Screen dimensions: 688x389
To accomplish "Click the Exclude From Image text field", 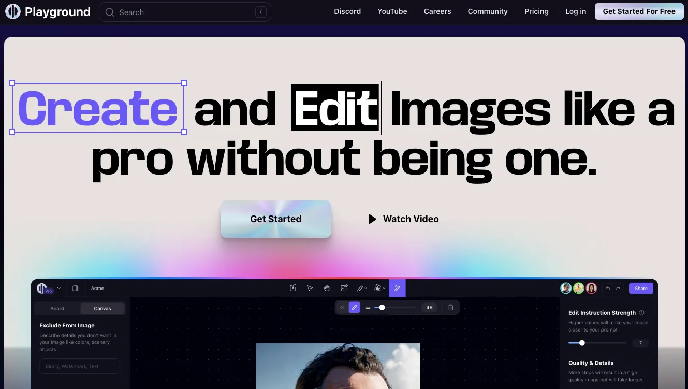I will point(80,366).
